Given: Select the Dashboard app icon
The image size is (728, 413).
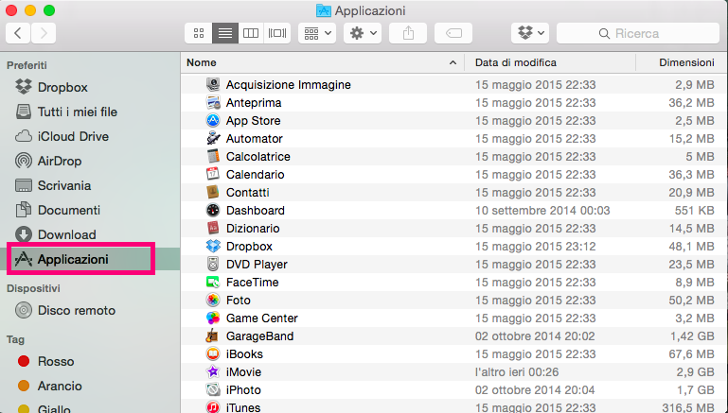Looking at the screenshot, I should 213,210.
